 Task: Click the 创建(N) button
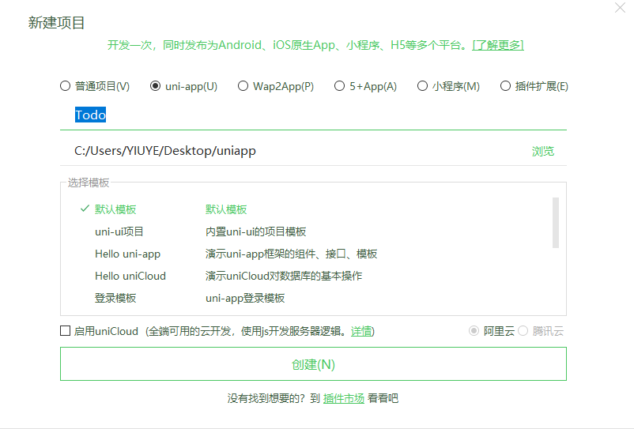pos(313,364)
